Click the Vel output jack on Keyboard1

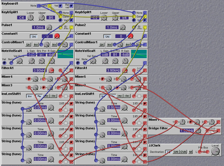61,5
